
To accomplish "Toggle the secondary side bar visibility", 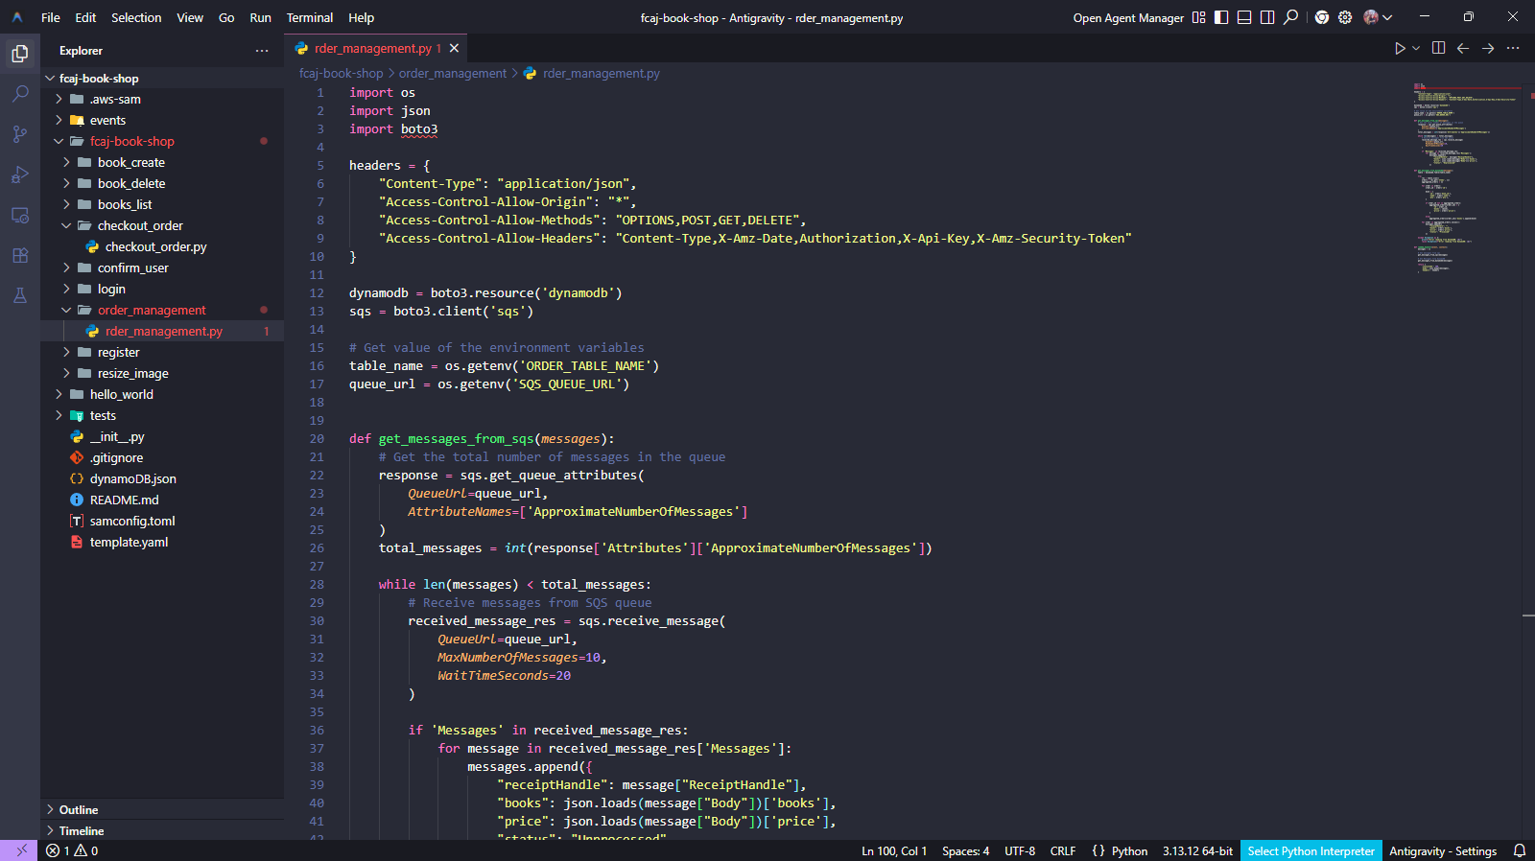I will click(1267, 17).
